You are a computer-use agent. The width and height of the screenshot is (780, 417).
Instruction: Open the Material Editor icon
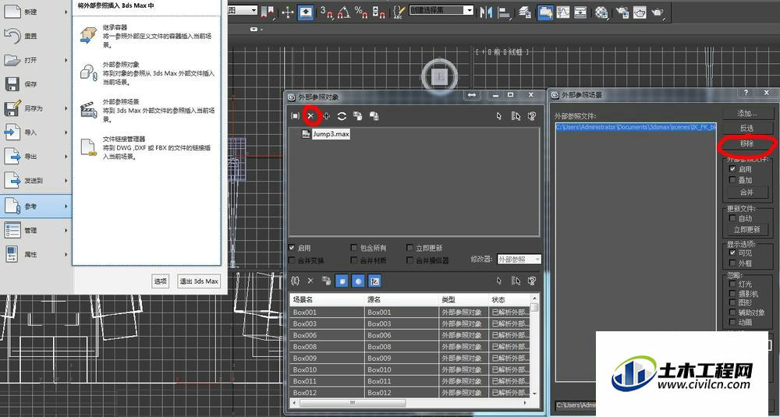(x=601, y=12)
